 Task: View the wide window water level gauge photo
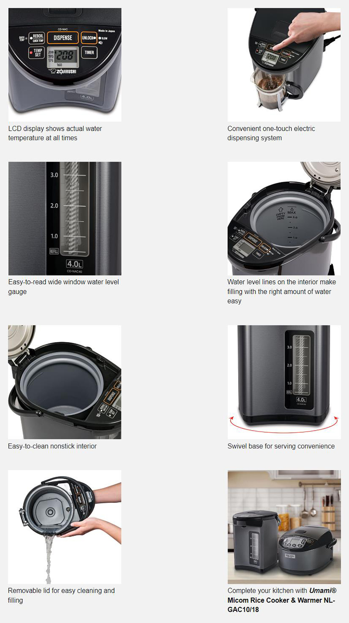click(x=65, y=218)
